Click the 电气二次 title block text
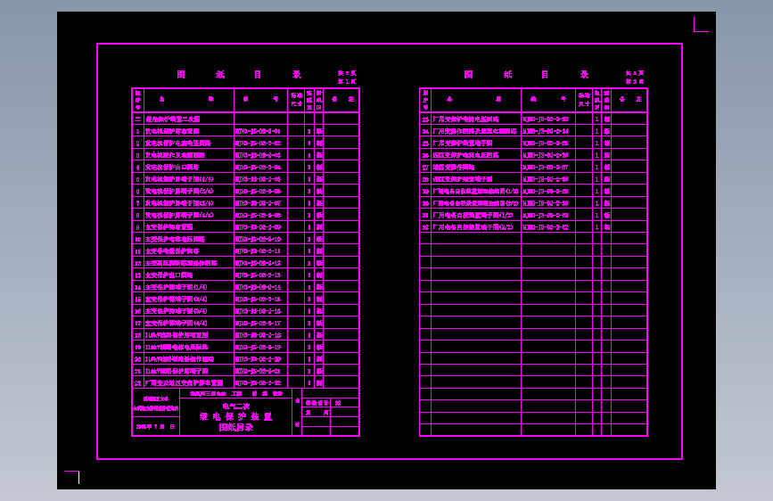 tap(236, 407)
